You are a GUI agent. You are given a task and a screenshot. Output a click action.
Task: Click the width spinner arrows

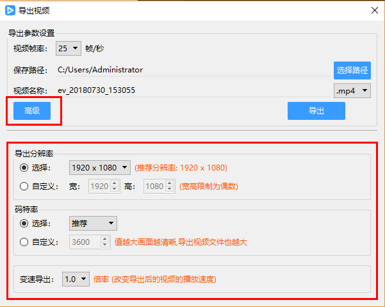(115, 187)
